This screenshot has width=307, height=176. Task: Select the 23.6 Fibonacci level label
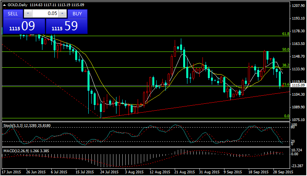[x=285, y=84]
